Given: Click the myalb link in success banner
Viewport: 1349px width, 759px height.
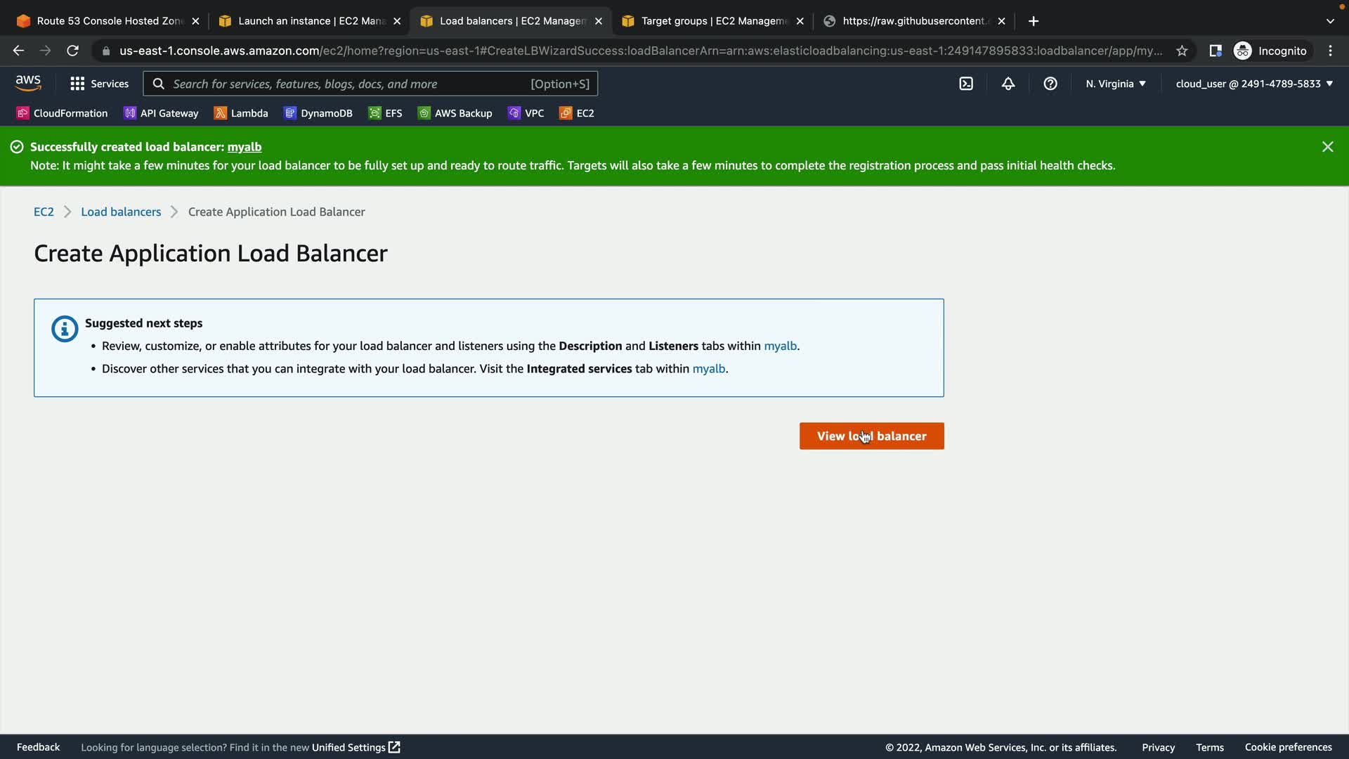Looking at the screenshot, I should [x=245, y=147].
